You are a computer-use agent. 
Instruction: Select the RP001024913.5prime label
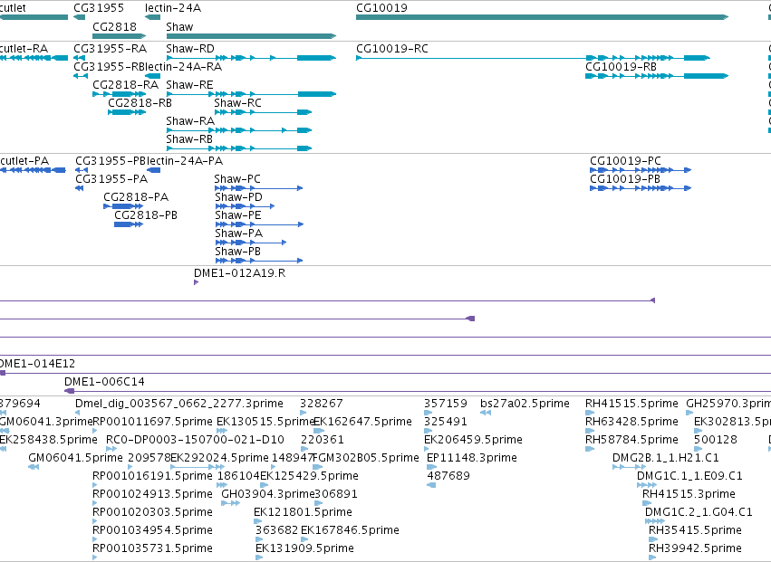point(152,494)
